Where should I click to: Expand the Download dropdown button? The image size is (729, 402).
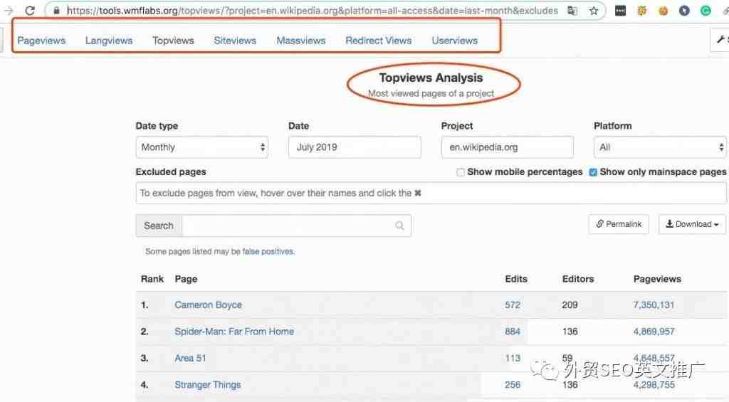point(692,224)
